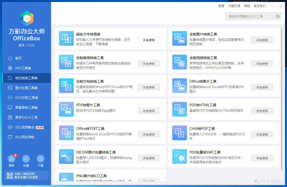Click 开始使用 for PDF转HTML工具

pyautogui.click(x=262, y=111)
